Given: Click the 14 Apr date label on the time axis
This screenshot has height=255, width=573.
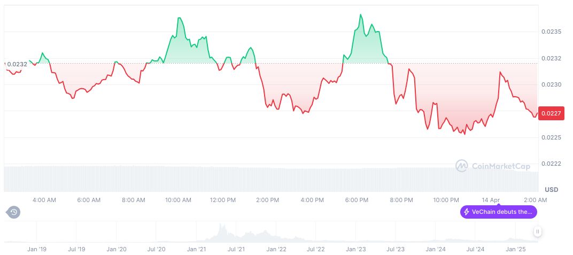Looking at the screenshot, I should click(x=491, y=200).
